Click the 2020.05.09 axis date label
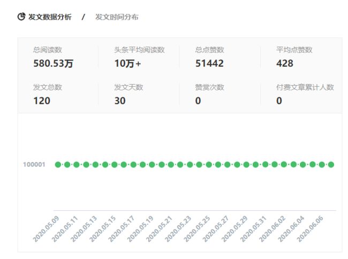This screenshot has width=348, height=259. coord(46,229)
